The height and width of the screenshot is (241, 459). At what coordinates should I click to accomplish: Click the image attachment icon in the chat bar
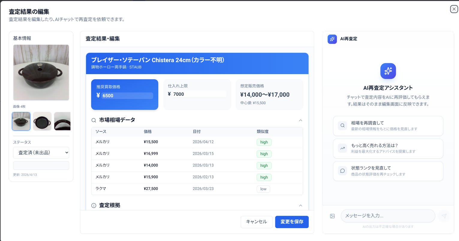tap(332, 216)
